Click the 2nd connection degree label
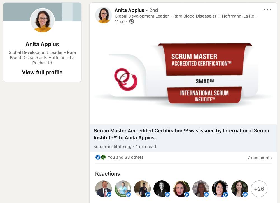Image resolution: width=280 pixels, height=203 pixels. tap(153, 10)
